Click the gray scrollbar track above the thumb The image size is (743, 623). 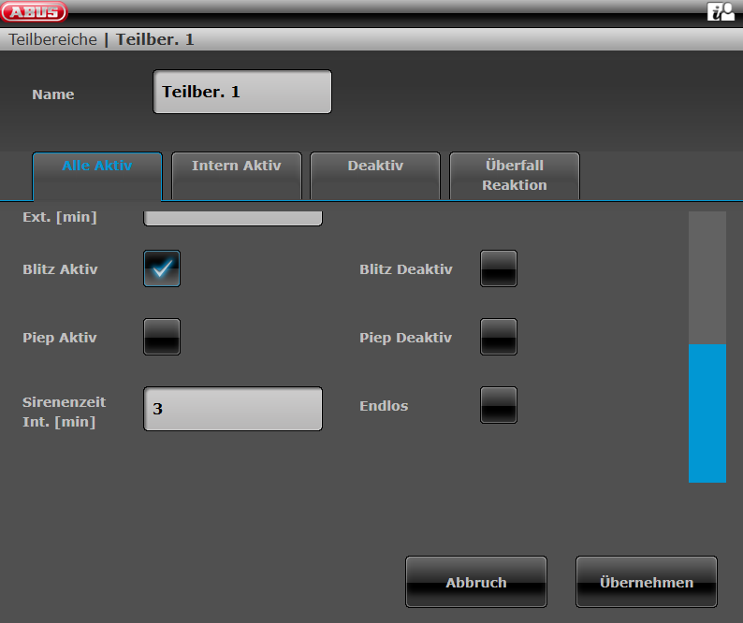point(707,276)
